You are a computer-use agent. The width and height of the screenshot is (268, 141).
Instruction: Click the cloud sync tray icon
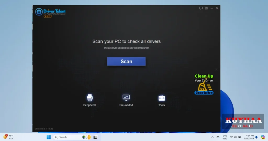[x=218, y=137]
